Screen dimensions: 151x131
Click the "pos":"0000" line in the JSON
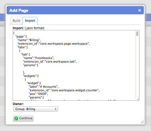(x=38, y=94)
